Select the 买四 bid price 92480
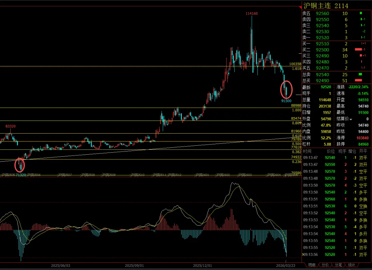The image size is (372, 270). (322, 62)
